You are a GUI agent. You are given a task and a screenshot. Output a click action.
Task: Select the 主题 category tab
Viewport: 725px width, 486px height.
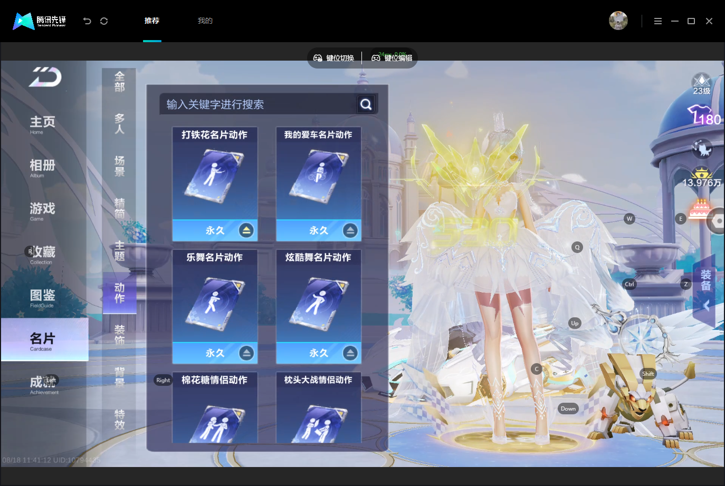pos(120,251)
